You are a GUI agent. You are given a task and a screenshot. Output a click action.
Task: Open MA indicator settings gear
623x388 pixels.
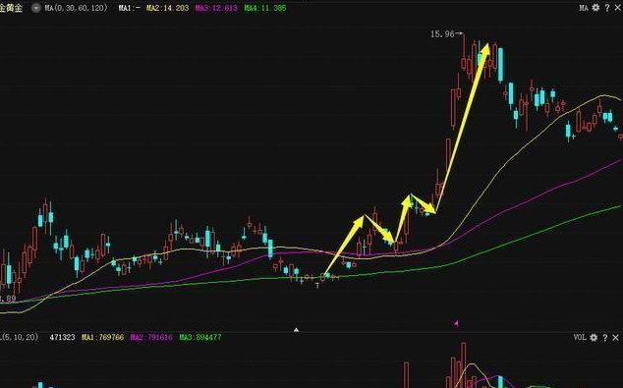pos(595,8)
